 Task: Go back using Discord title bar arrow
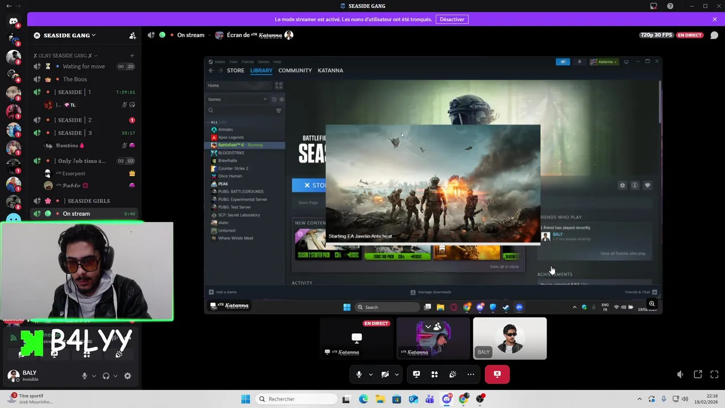pyautogui.click(x=8, y=6)
